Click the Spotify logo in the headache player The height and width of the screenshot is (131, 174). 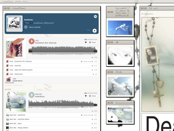tap(95, 16)
